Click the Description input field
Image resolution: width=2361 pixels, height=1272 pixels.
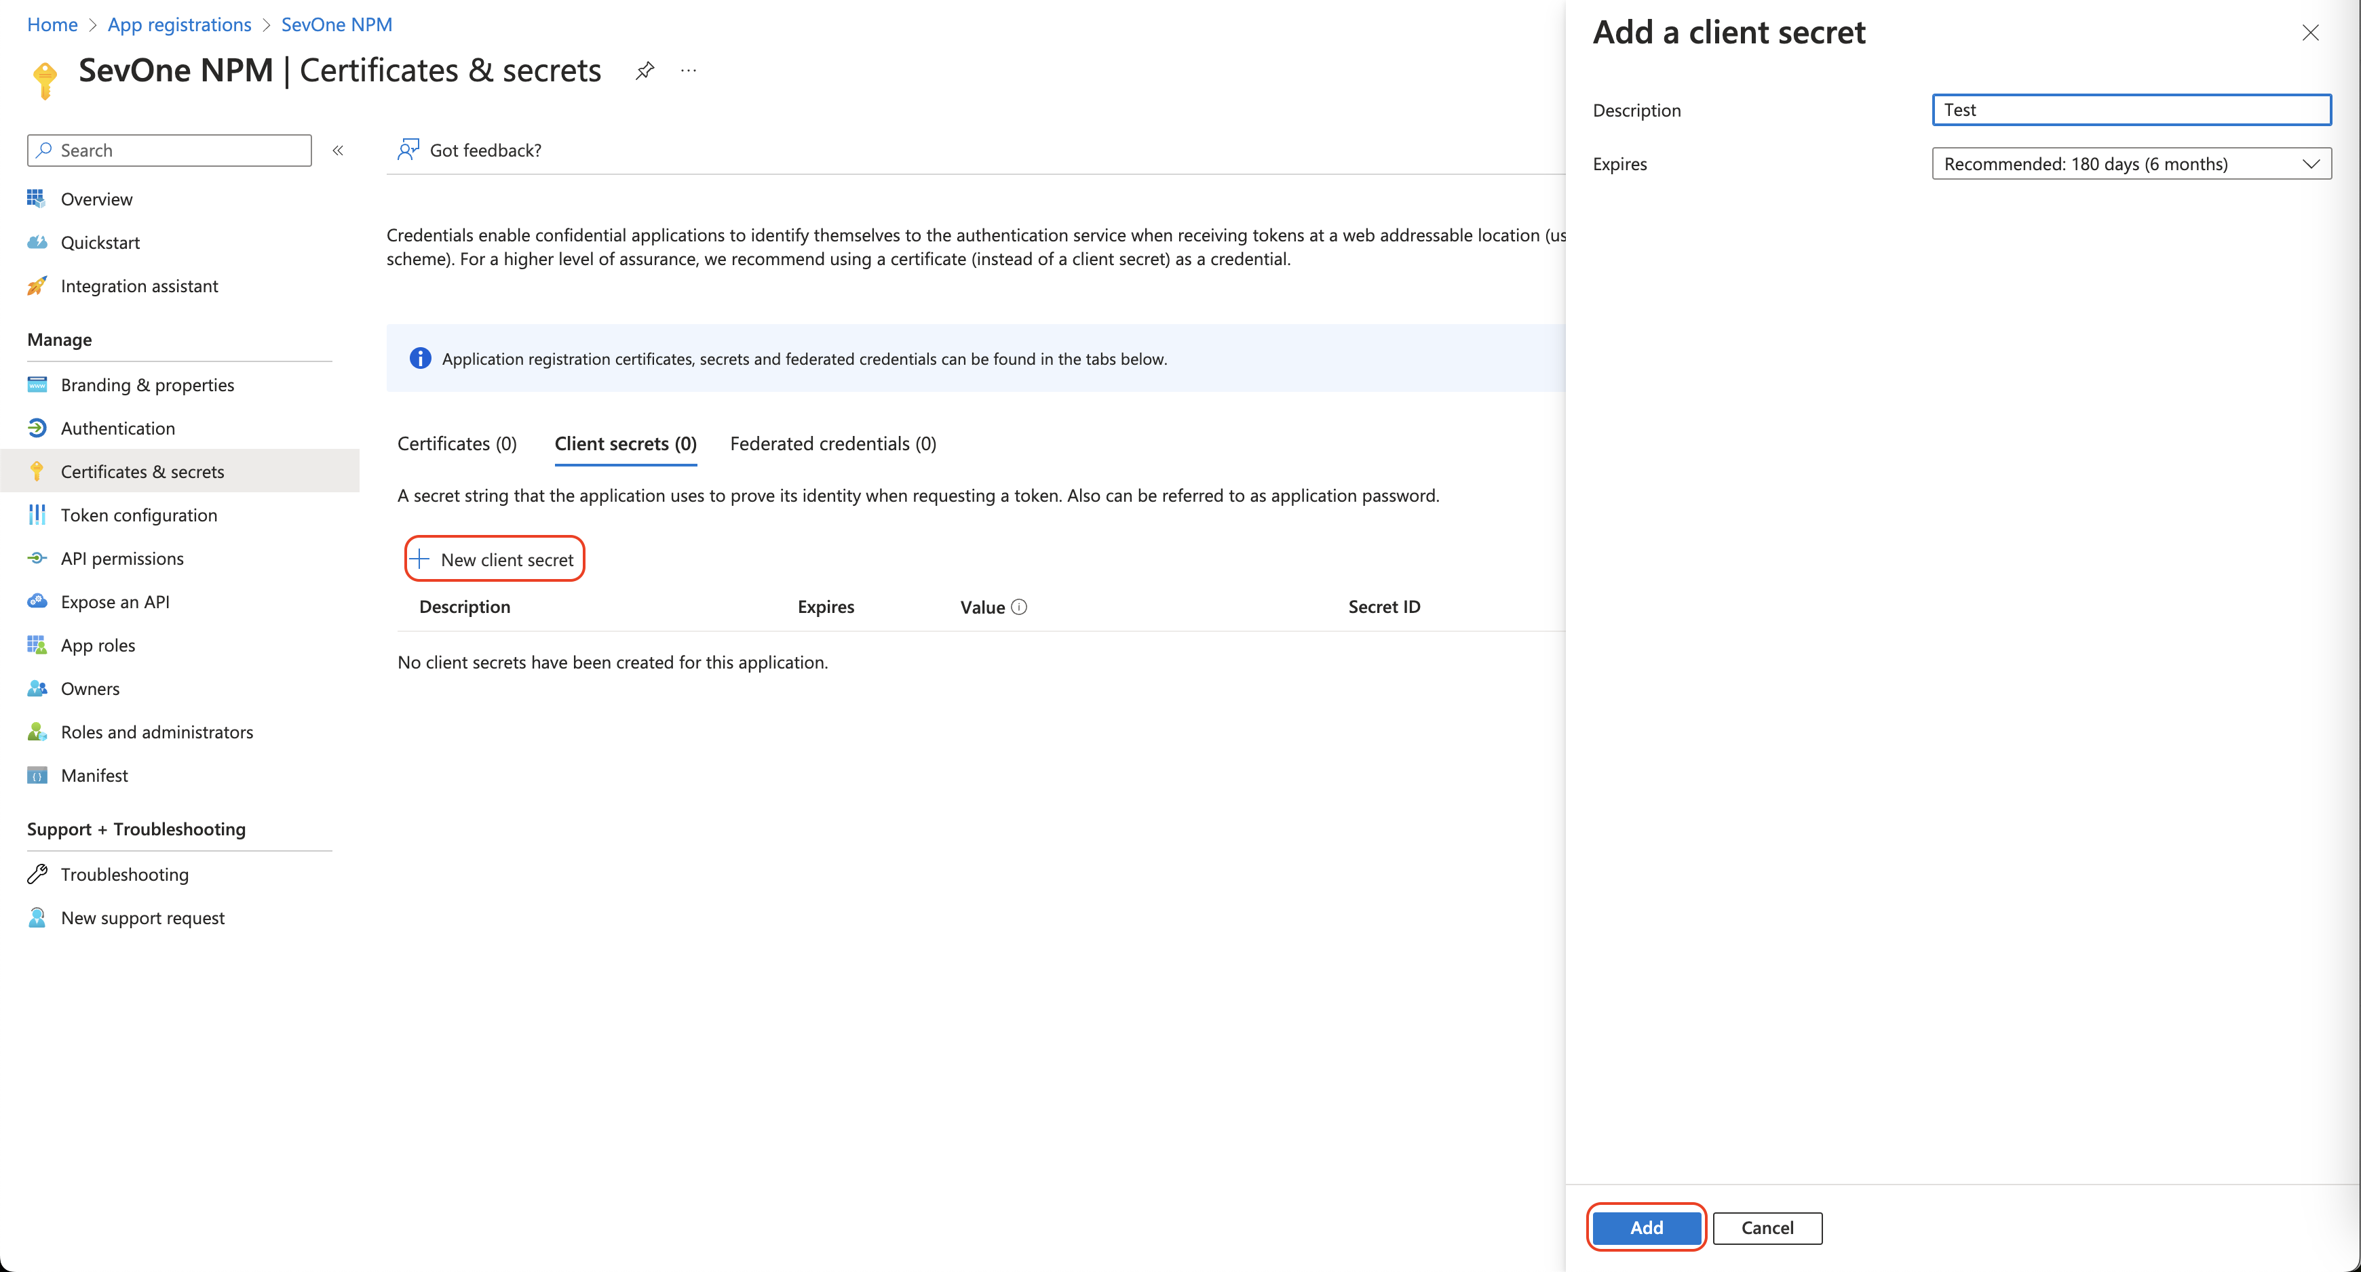coord(2131,110)
